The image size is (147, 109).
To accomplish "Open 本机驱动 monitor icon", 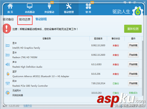I will click(30, 6).
